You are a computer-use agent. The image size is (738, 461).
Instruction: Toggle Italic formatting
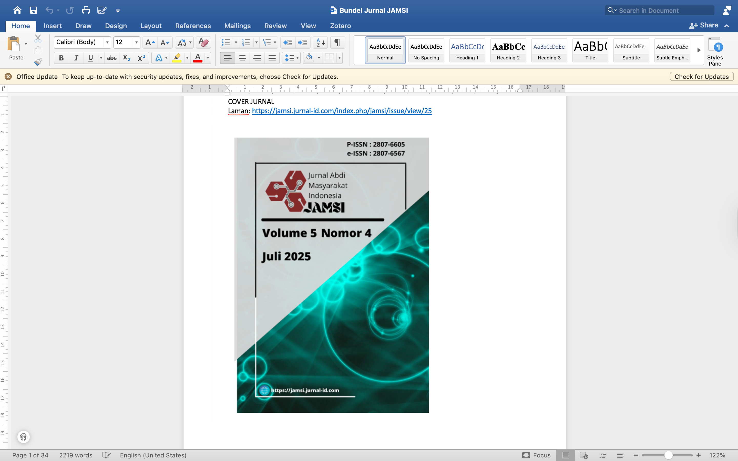tap(76, 58)
